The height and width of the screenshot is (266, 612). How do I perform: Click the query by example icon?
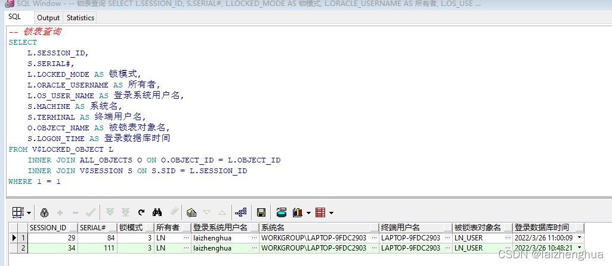coord(191,212)
